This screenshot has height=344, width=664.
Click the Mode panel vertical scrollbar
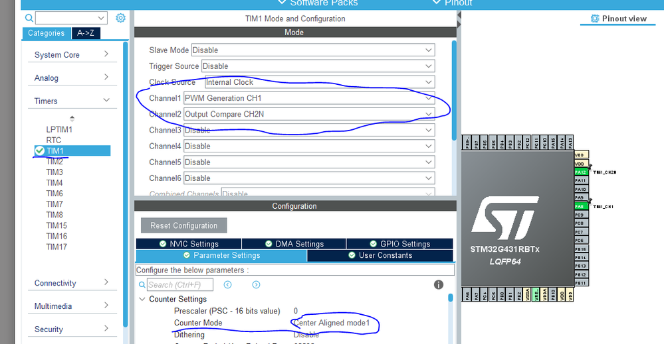[455, 90]
